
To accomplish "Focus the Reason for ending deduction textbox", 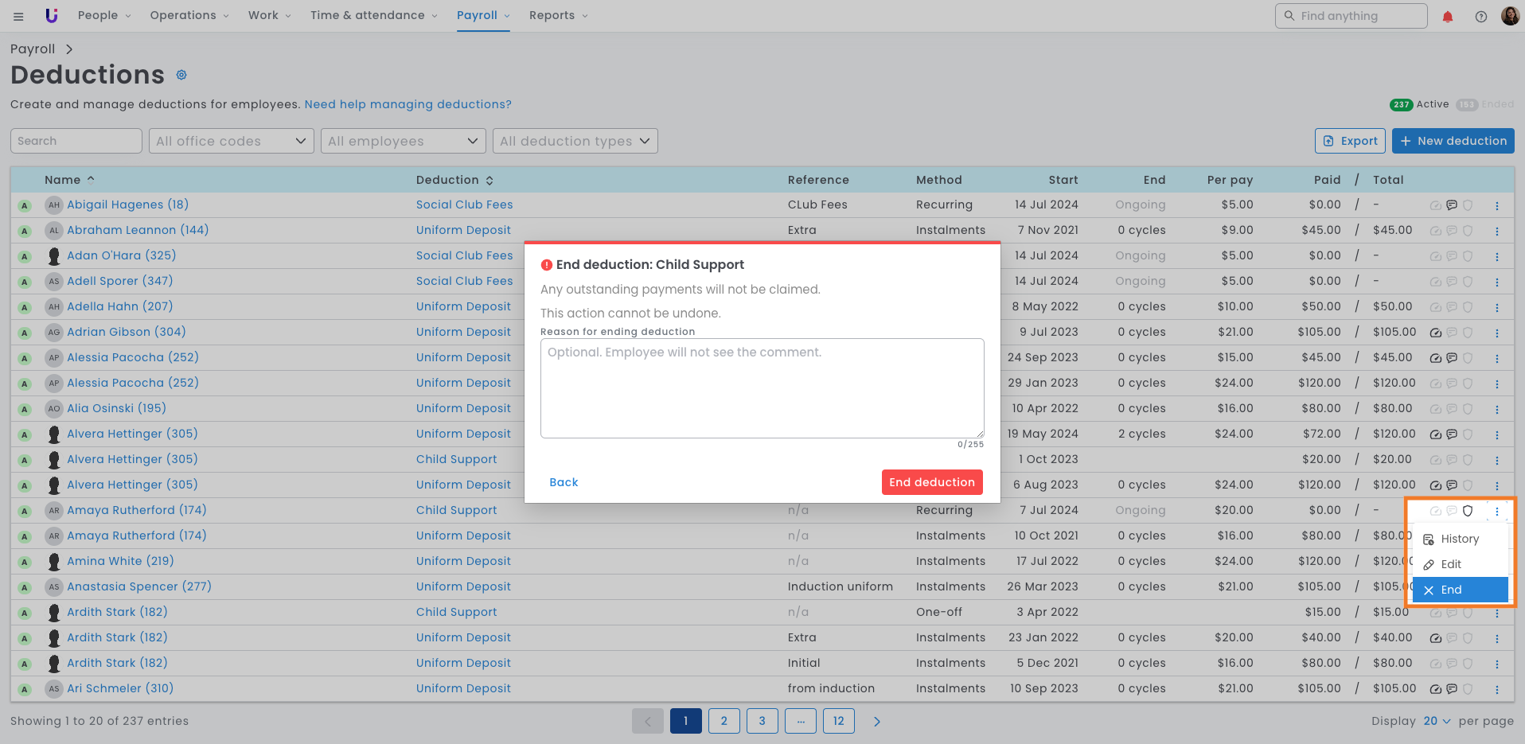I will pos(762,388).
